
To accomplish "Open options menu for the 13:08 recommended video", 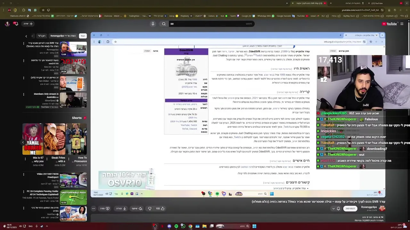I will (23, 44).
